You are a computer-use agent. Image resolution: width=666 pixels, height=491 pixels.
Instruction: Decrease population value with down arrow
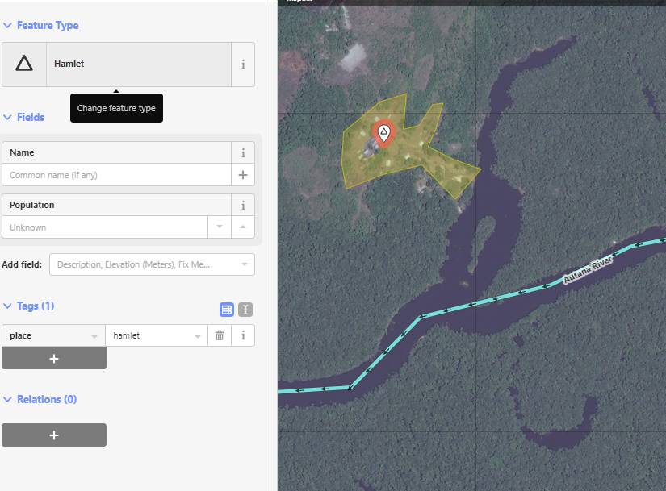(x=220, y=227)
